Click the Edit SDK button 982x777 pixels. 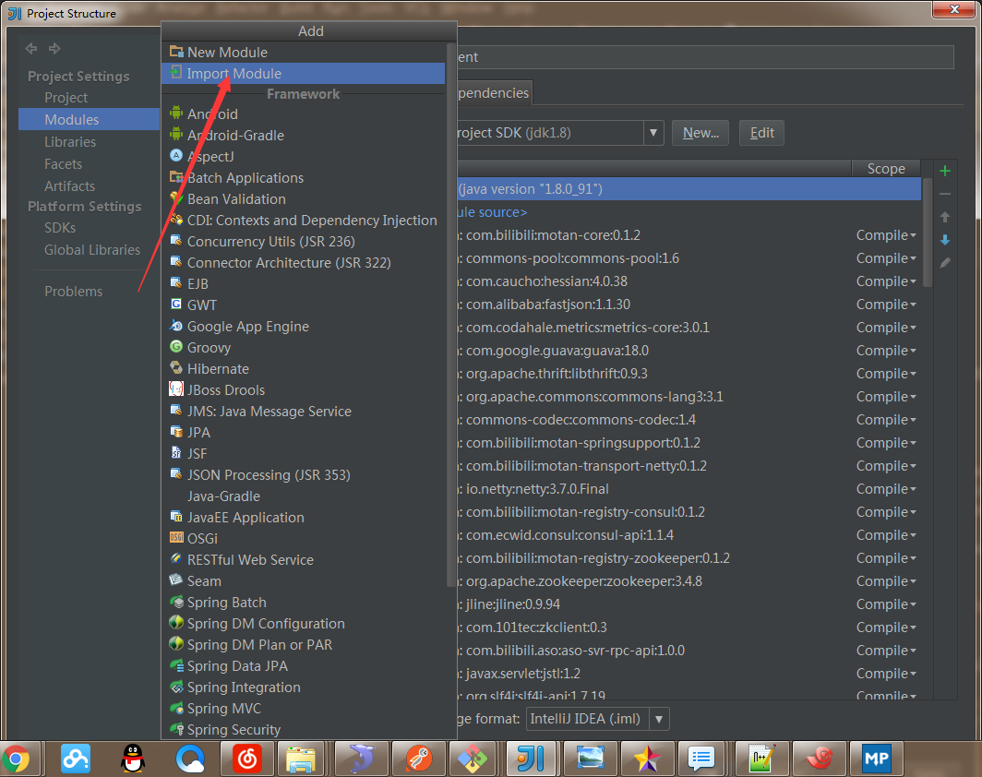pos(761,133)
